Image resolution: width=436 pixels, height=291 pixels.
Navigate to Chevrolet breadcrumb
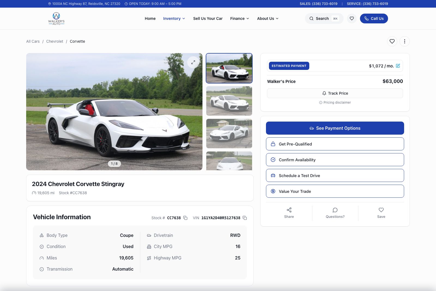55,41
